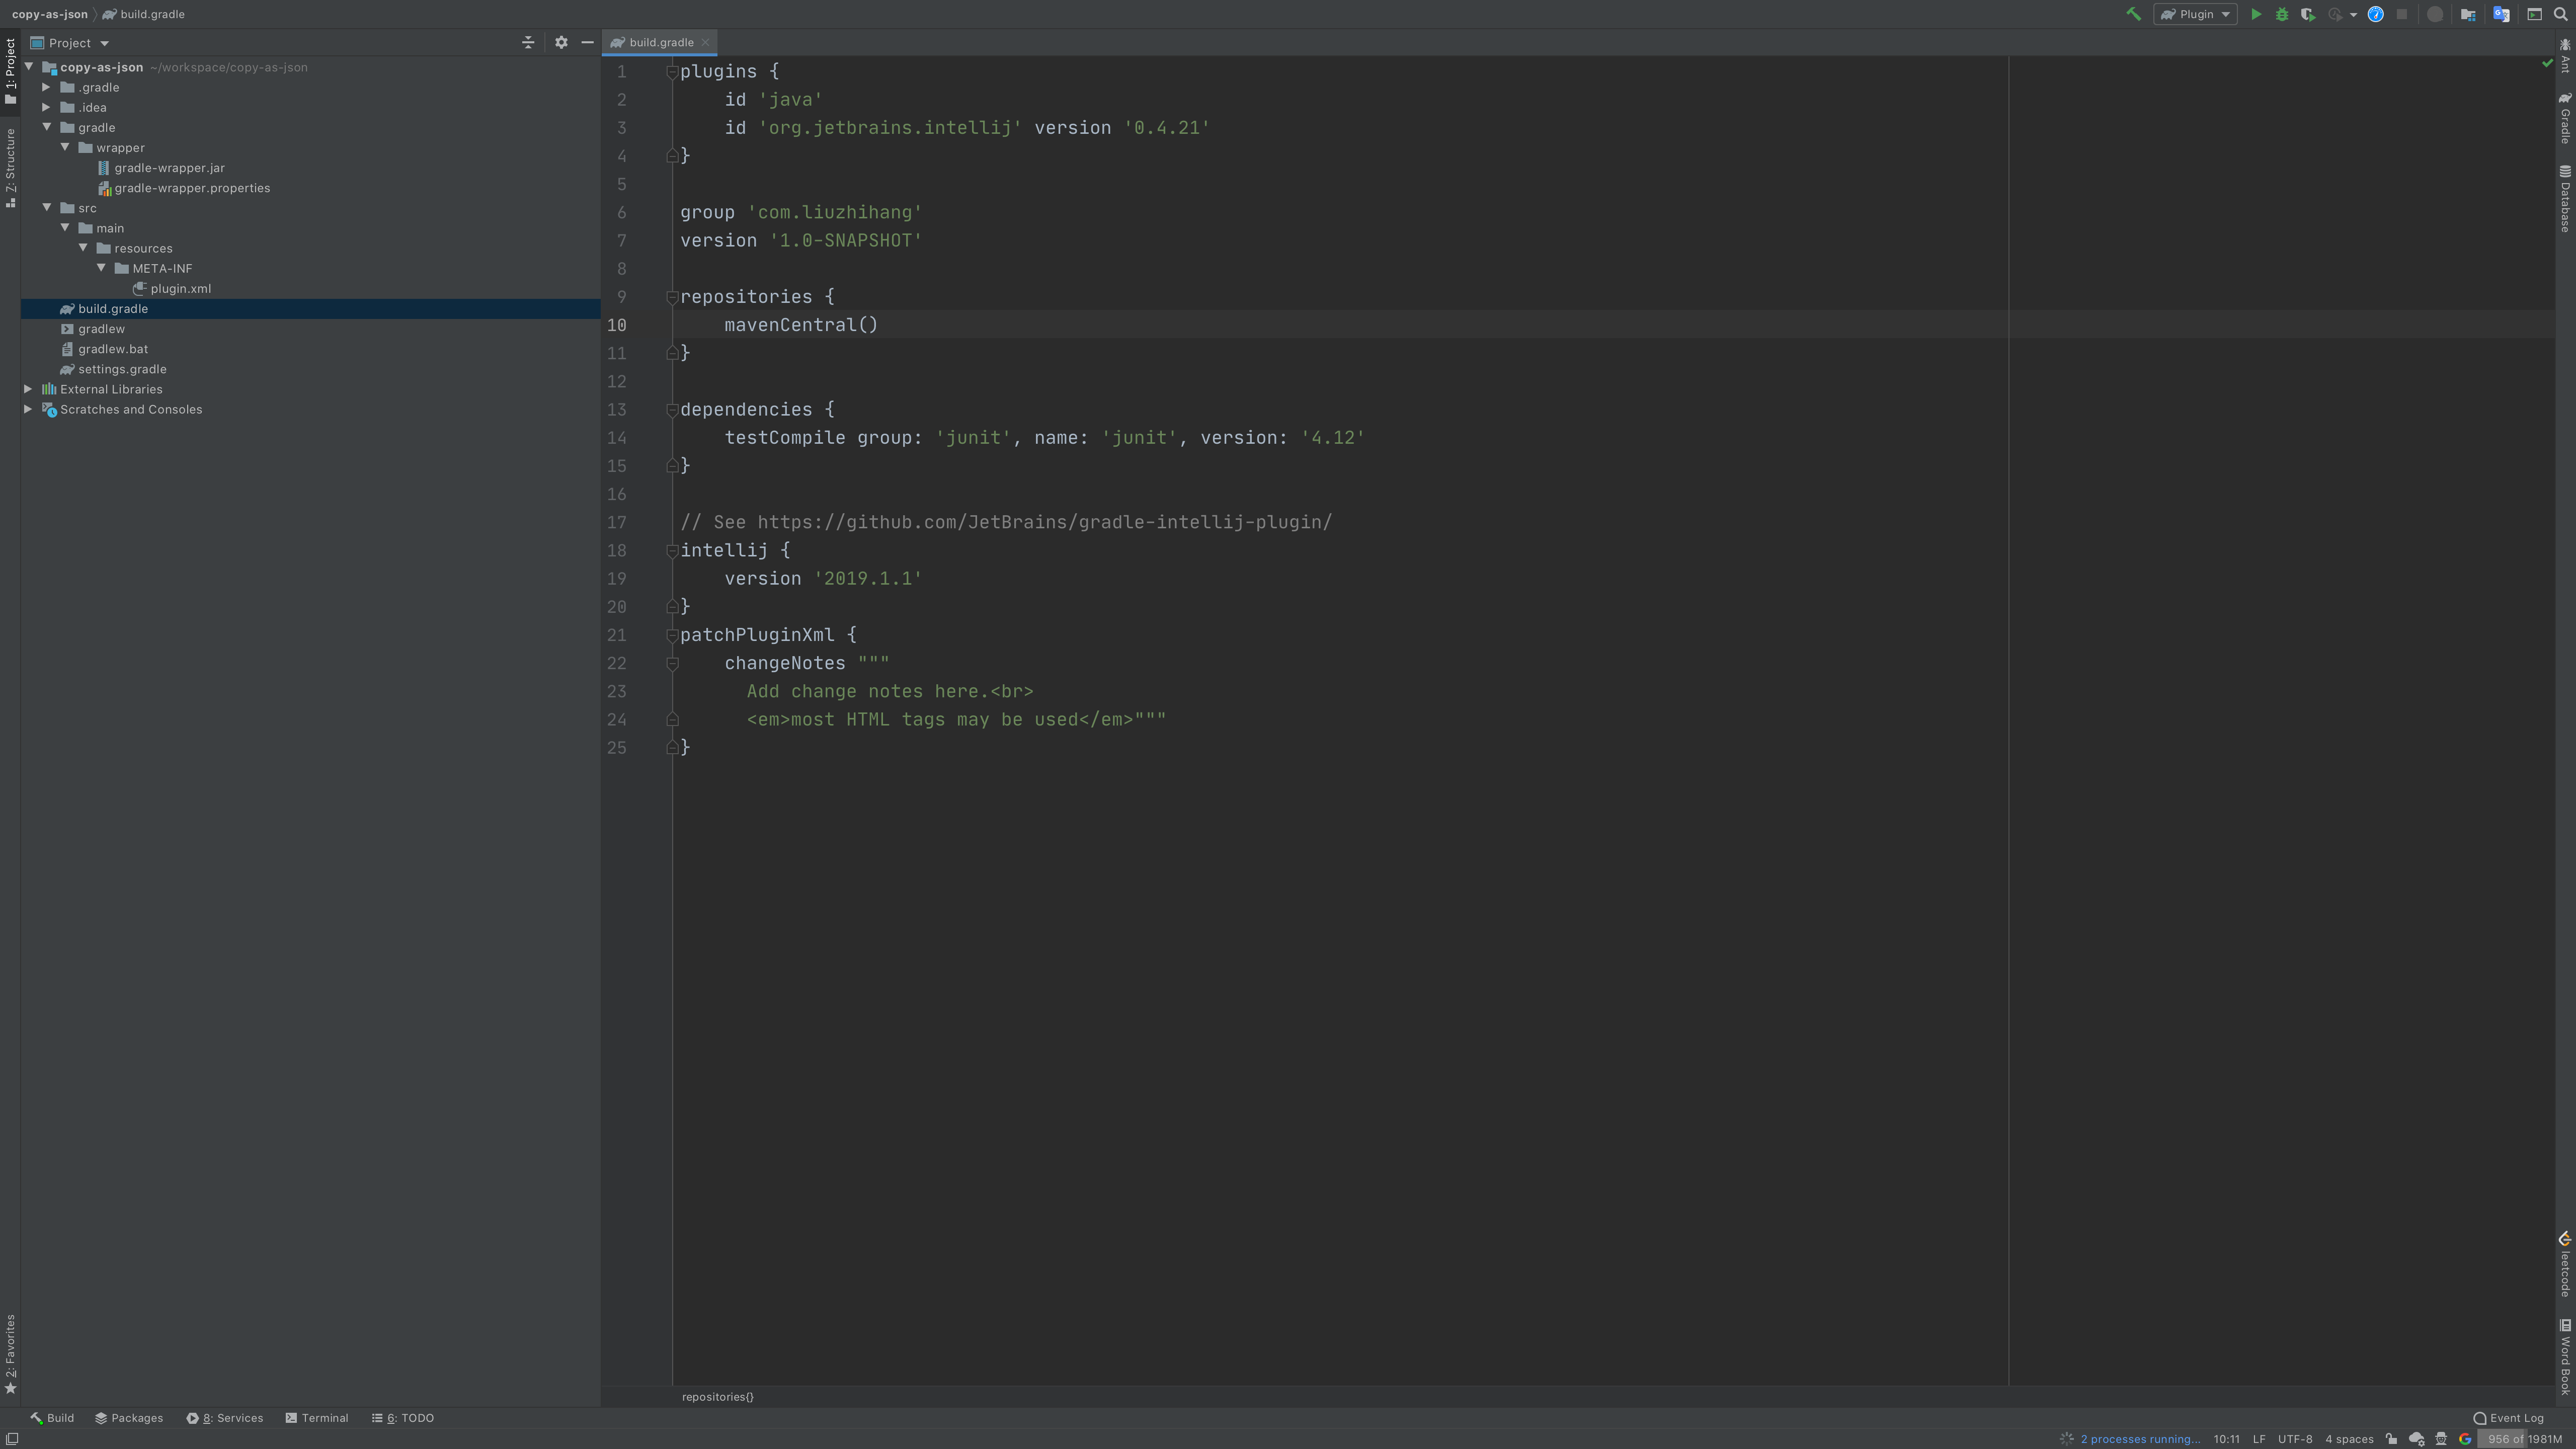Collapse the META-INF folder
This screenshot has width=2576, height=1449.
click(101, 267)
